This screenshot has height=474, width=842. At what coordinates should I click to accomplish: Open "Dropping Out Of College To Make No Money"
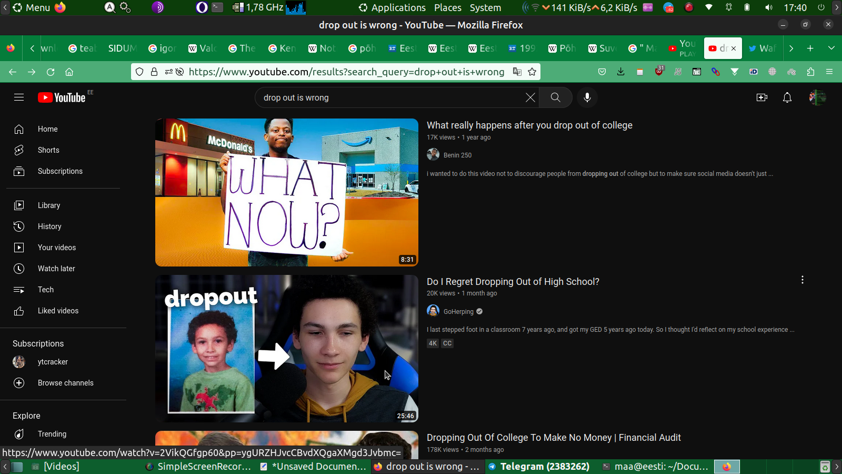point(554,438)
